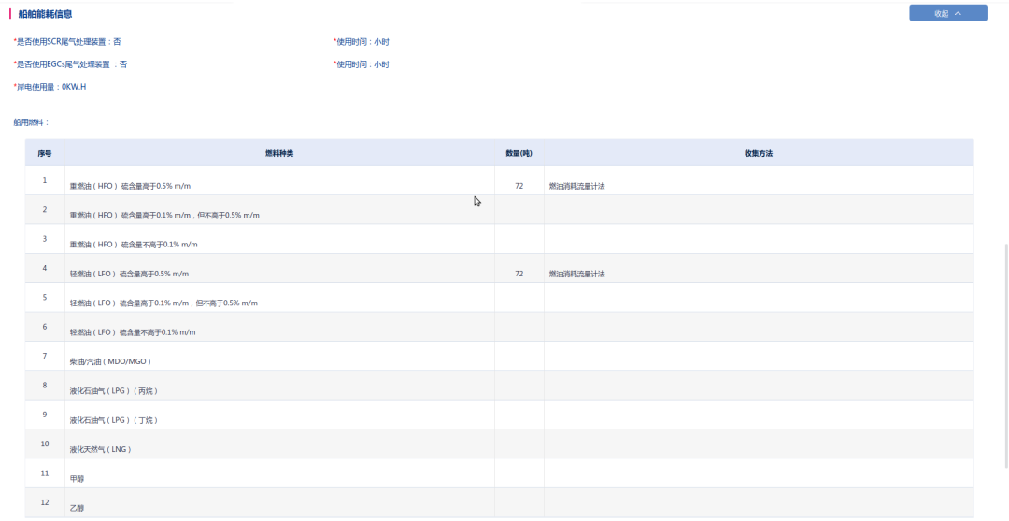
Task: Click the vertical scrollbar on the right edge
Action: pos(1006,356)
